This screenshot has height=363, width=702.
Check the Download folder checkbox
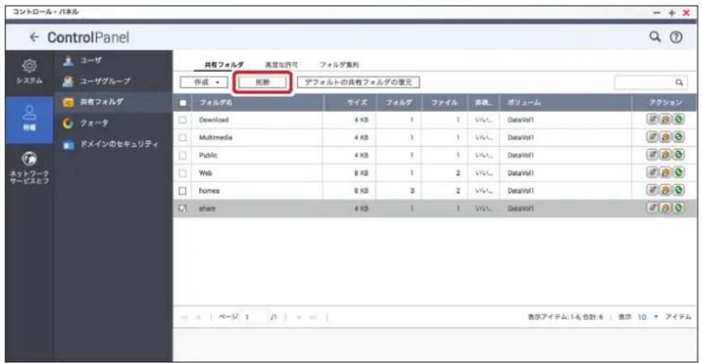coord(183,120)
